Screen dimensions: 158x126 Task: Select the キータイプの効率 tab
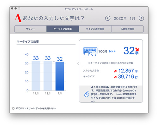click(63, 29)
